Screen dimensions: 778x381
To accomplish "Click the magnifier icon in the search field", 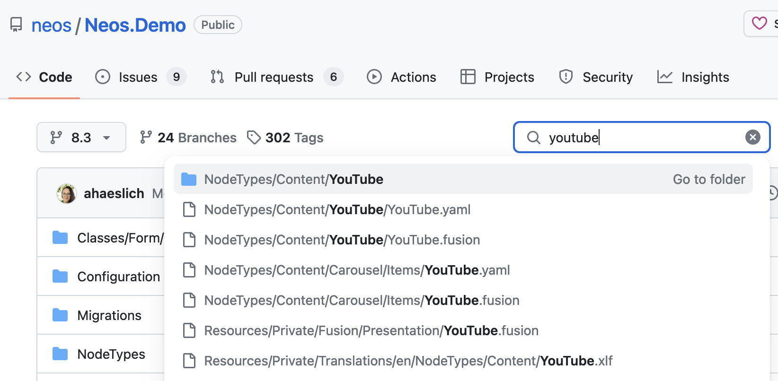I will (x=534, y=138).
